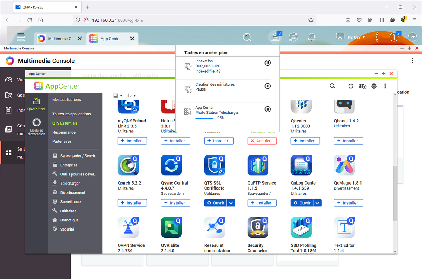Click the background tasks icon with badge 3
The width and height of the screenshot is (422, 279).
[x=275, y=37]
